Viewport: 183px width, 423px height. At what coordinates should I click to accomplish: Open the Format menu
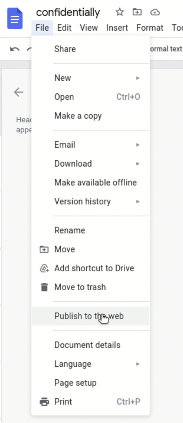pos(150,28)
